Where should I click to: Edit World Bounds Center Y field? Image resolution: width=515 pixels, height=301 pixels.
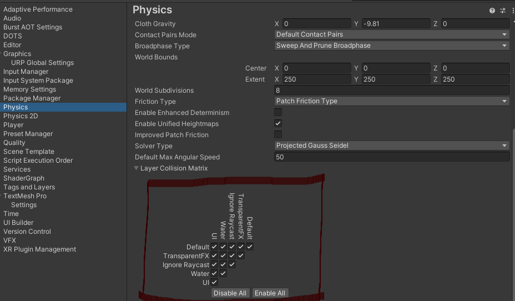396,68
